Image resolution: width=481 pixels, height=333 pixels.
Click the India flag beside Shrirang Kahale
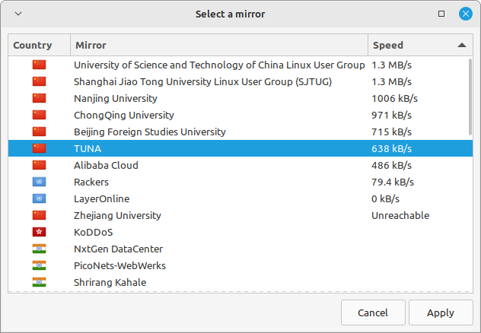click(x=39, y=282)
